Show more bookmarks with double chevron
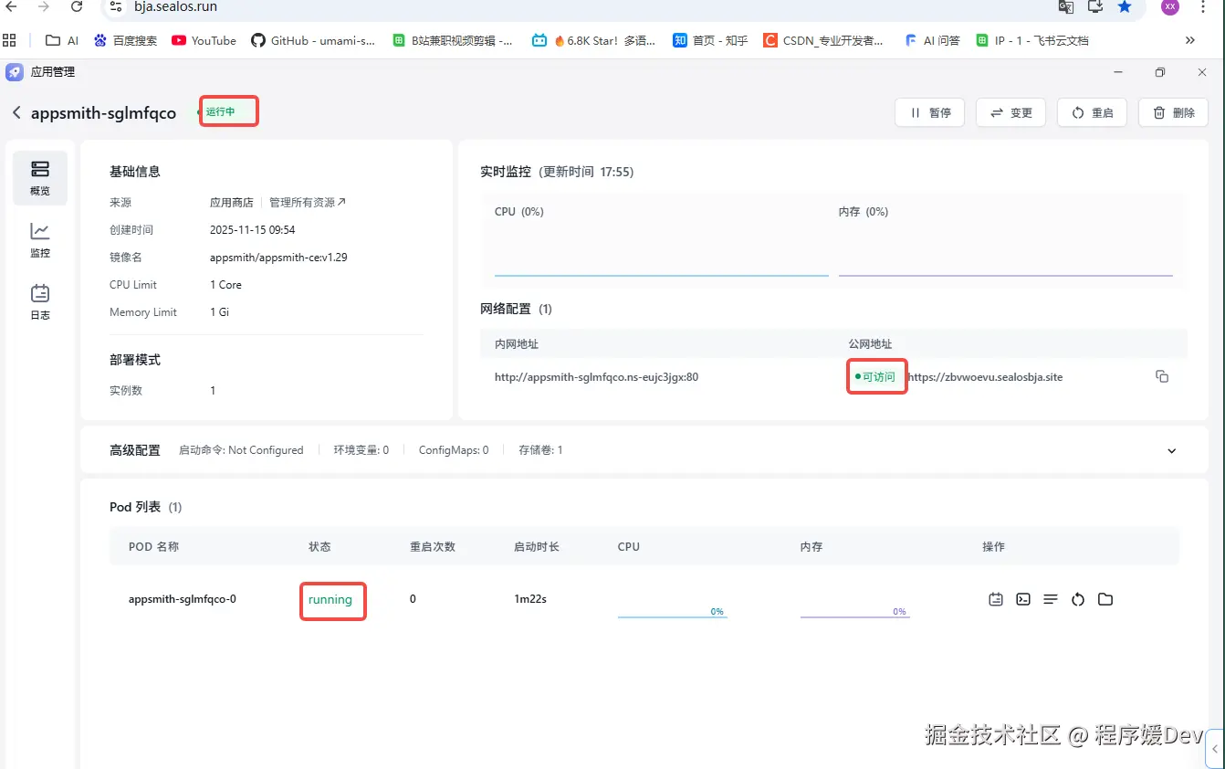This screenshot has width=1225, height=769. click(x=1190, y=40)
